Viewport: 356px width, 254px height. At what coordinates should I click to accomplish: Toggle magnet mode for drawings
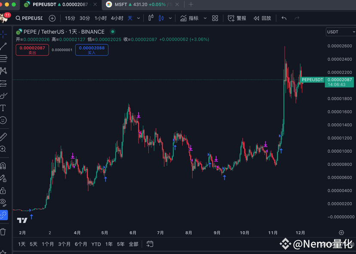click(3, 166)
